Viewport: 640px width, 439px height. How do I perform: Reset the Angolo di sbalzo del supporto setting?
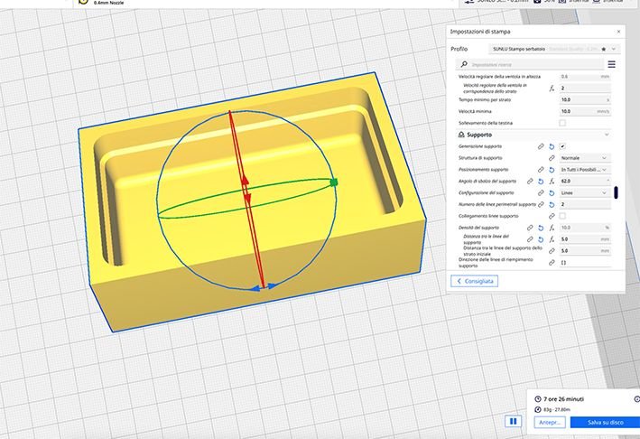tap(541, 181)
